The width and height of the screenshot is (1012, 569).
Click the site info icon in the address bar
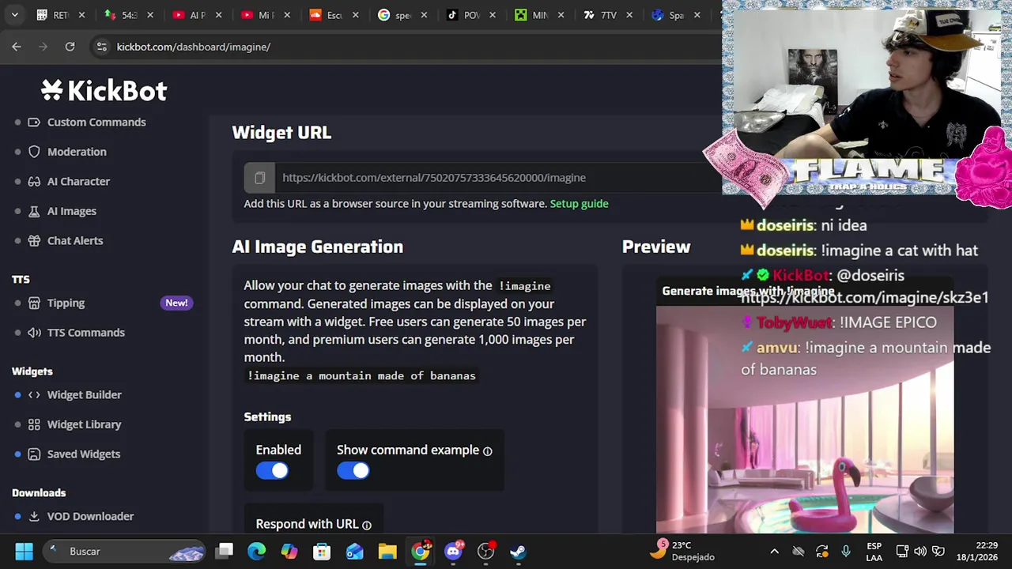101,47
